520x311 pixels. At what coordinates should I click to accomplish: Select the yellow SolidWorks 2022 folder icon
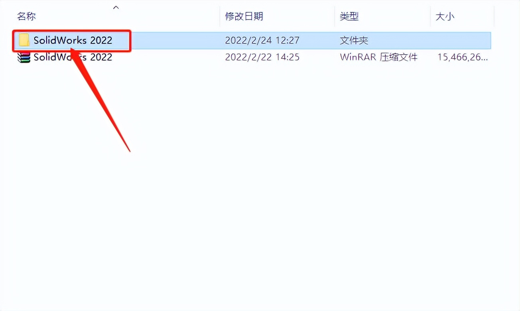[x=24, y=40]
